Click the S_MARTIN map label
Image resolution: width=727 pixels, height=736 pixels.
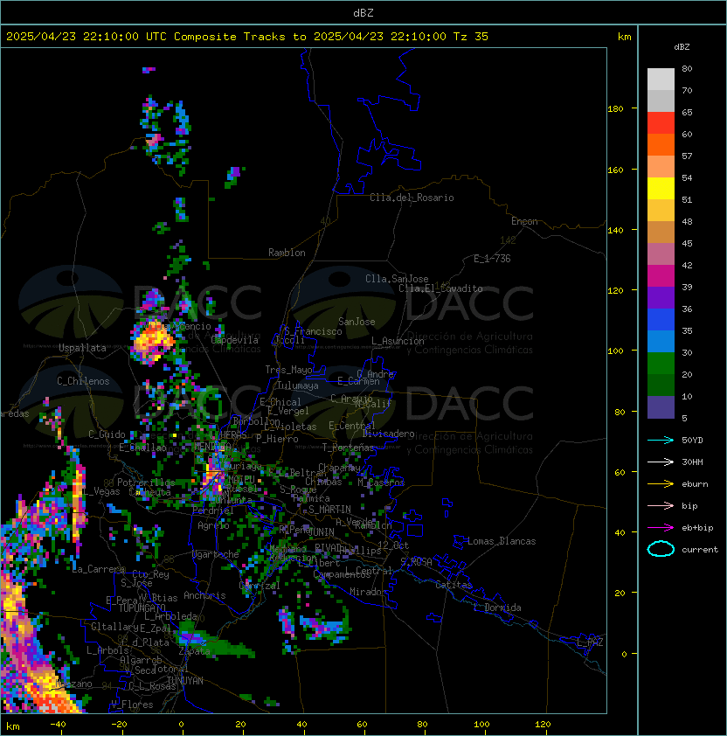pos(329,510)
